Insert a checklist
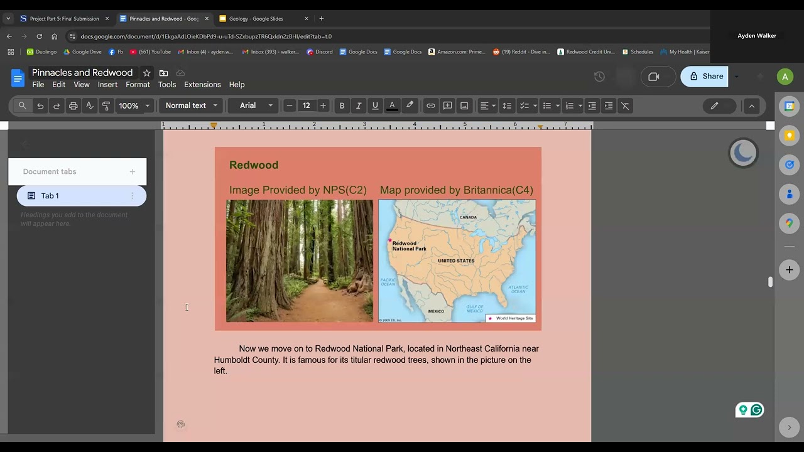 [524, 105]
